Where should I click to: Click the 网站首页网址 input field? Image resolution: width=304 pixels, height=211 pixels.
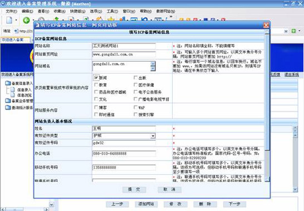pos(124,55)
